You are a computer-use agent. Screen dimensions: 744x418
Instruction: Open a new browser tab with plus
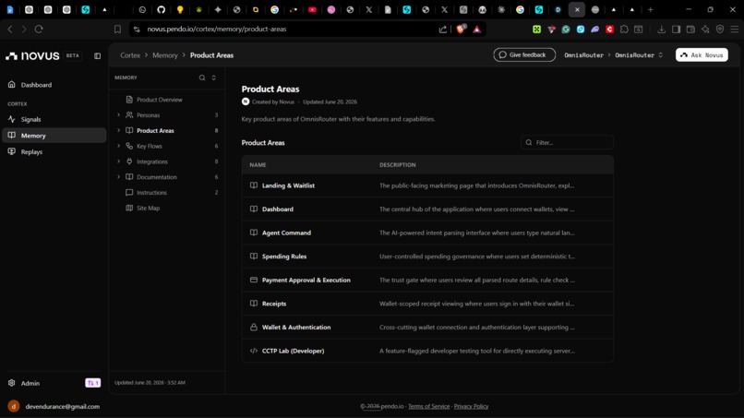(x=651, y=9)
